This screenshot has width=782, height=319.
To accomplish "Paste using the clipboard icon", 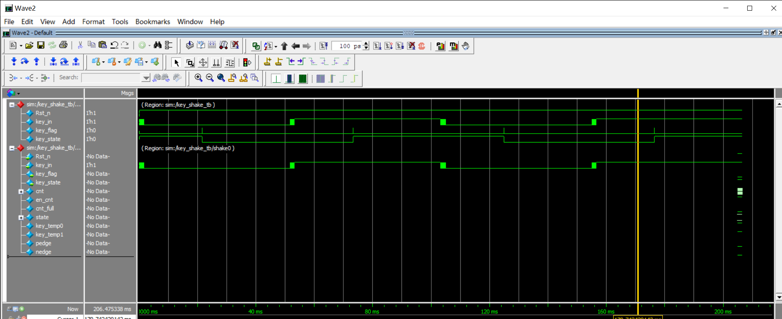I will [x=103, y=45].
